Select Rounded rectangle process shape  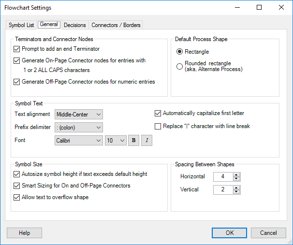click(179, 66)
